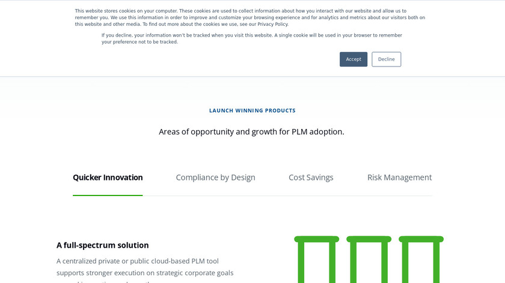Click 'Privacy Policy' in the cookie notice
Image resolution: width=505 pixels, height=283 pixels.
[x=273, y=25]
